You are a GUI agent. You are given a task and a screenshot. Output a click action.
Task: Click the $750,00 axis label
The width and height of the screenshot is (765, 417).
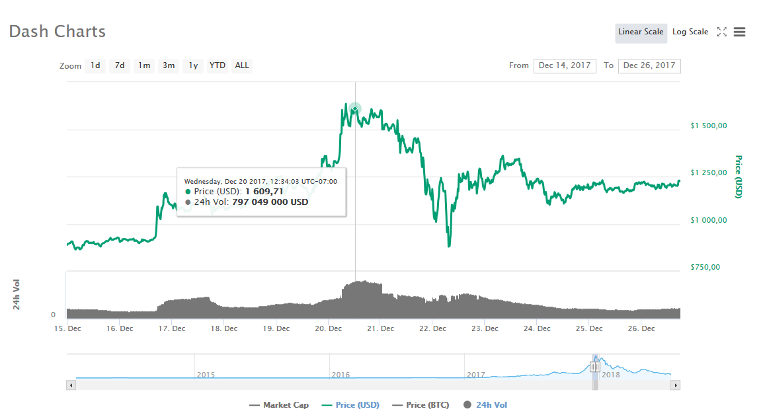(x=705, y=267)
